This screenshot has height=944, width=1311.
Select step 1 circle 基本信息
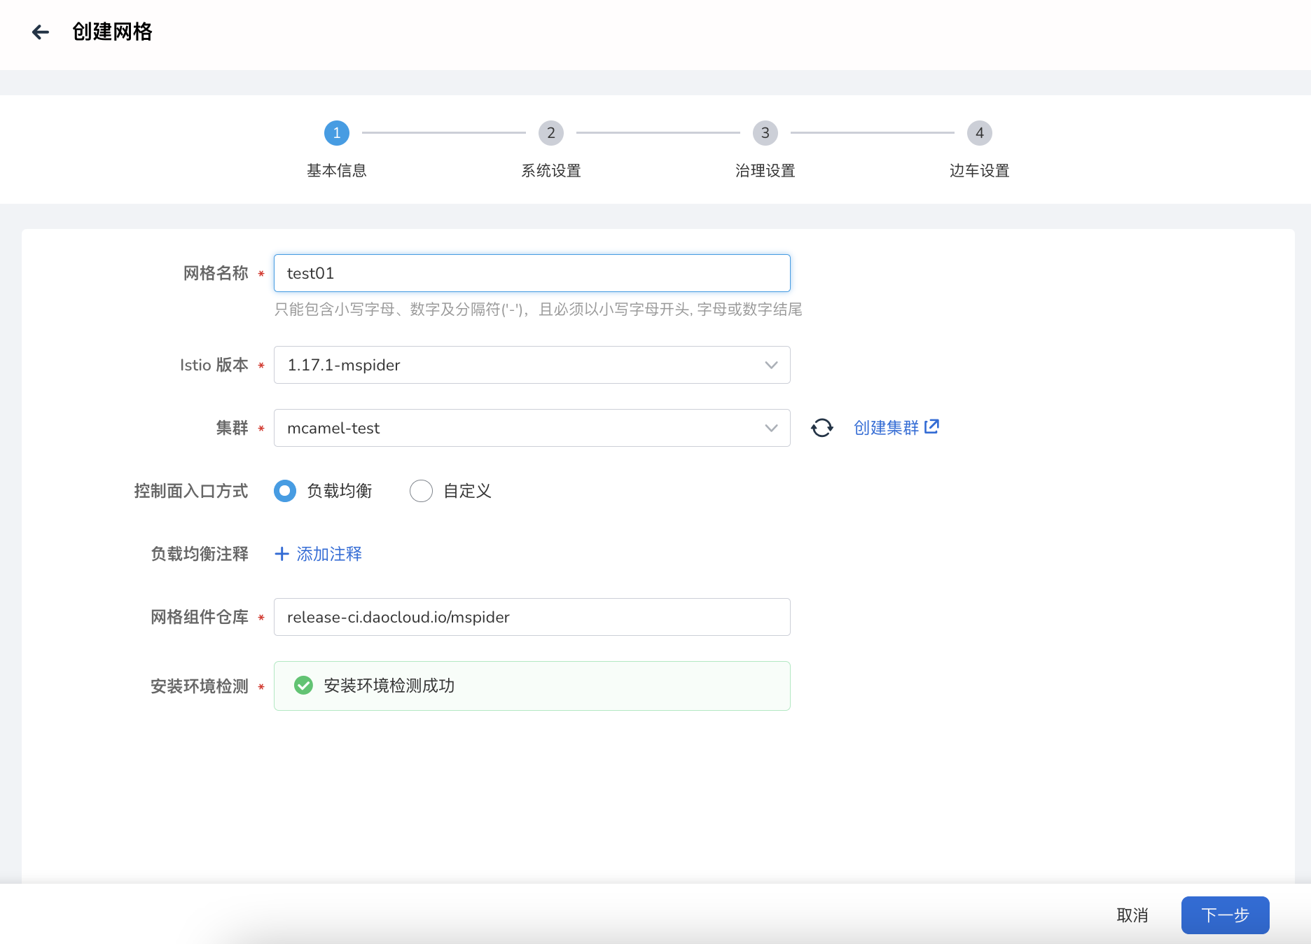[337, 133]
